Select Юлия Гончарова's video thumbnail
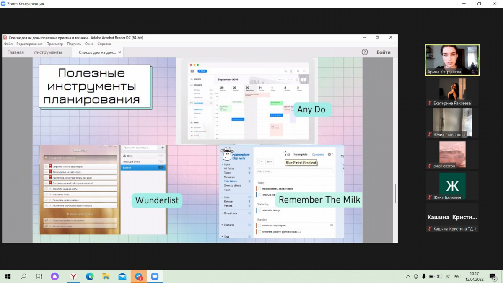Screen dimensions: 503x283 (x=452, y=123)
